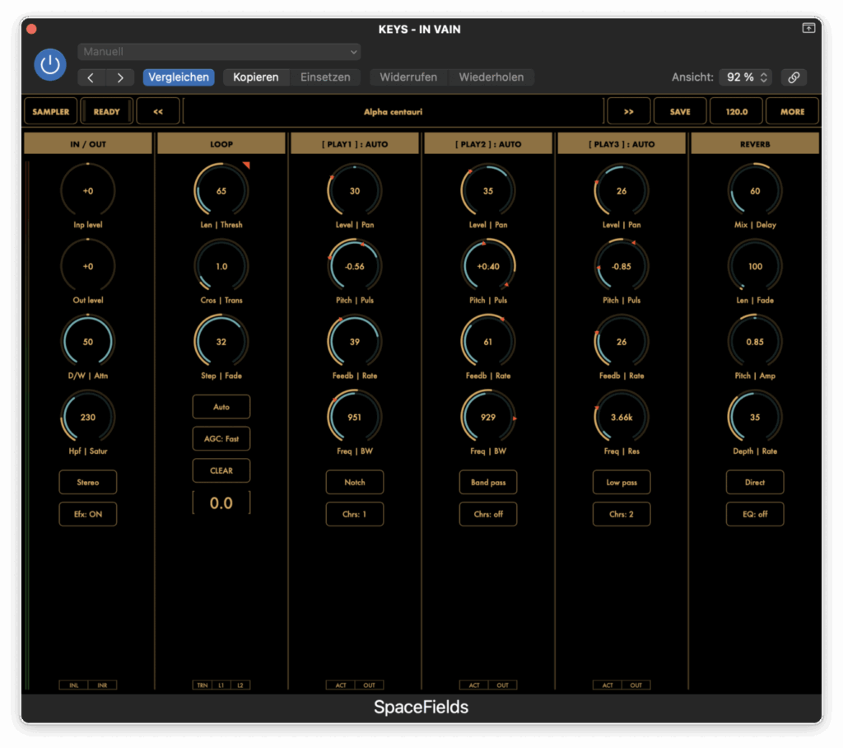The width and height of the screenshot is (843, 748).
Task: Toggle the EQ: off switch in Reverb
Action: click(x=755, y=514)
